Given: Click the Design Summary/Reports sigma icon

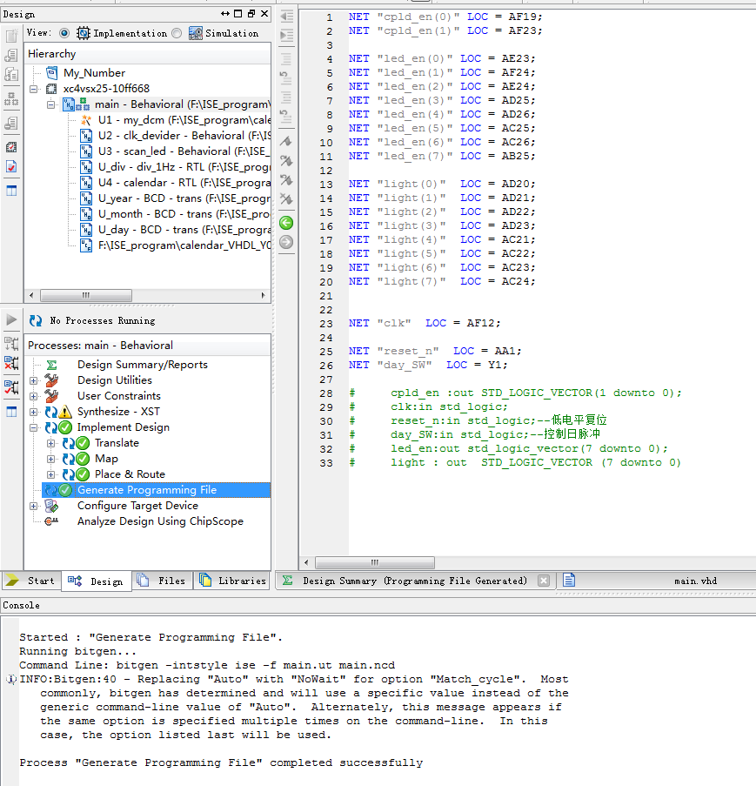Looking at the screenshot, I should (x=51, y=365).
